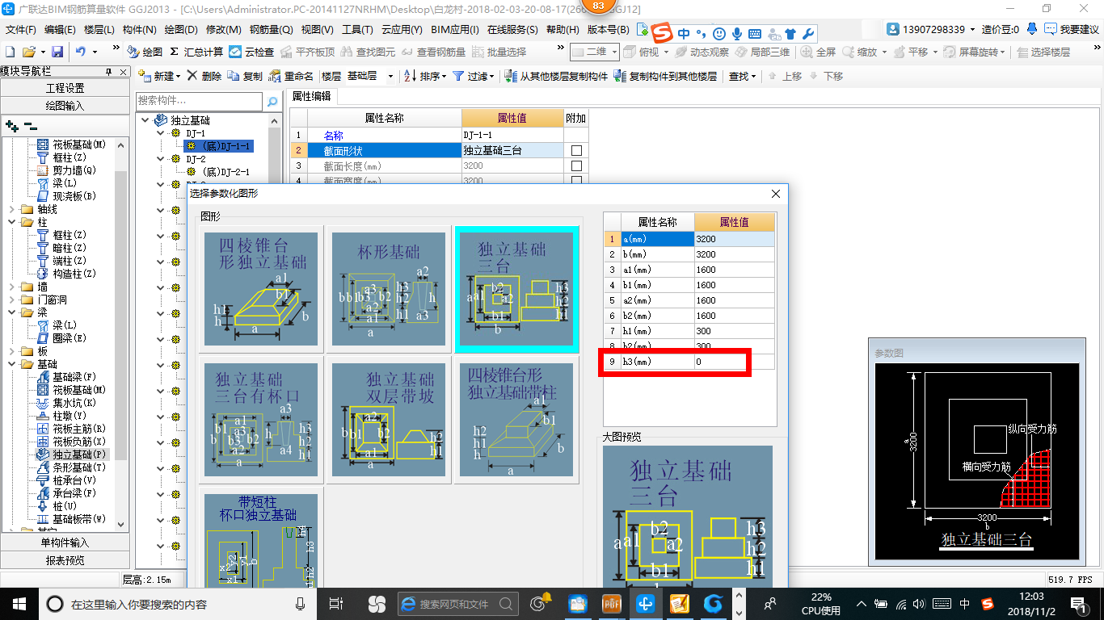Switch to 属性编辑 tab

311,96
